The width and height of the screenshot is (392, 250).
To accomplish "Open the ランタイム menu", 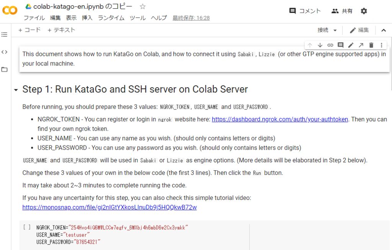I will 111,18.
